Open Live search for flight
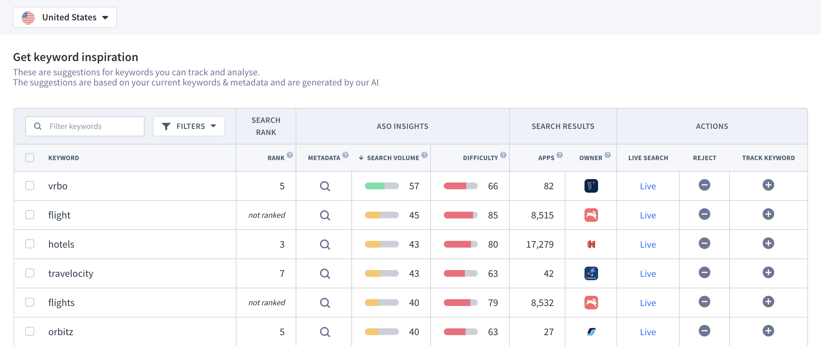821x346 pixels. tap(648, 215)
